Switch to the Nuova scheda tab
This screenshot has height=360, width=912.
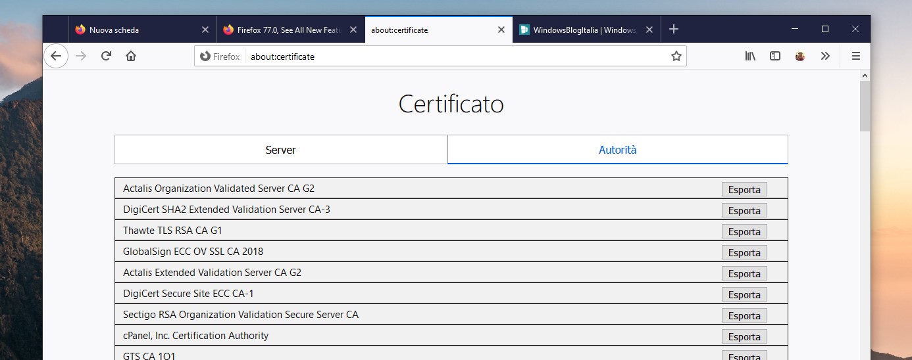coord(142,30)
